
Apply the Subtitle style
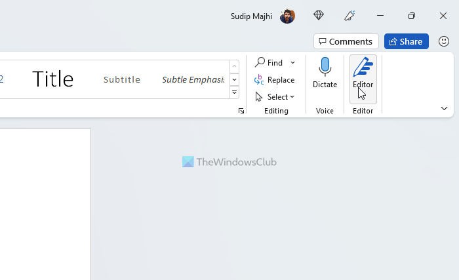[x=122, y=79]
